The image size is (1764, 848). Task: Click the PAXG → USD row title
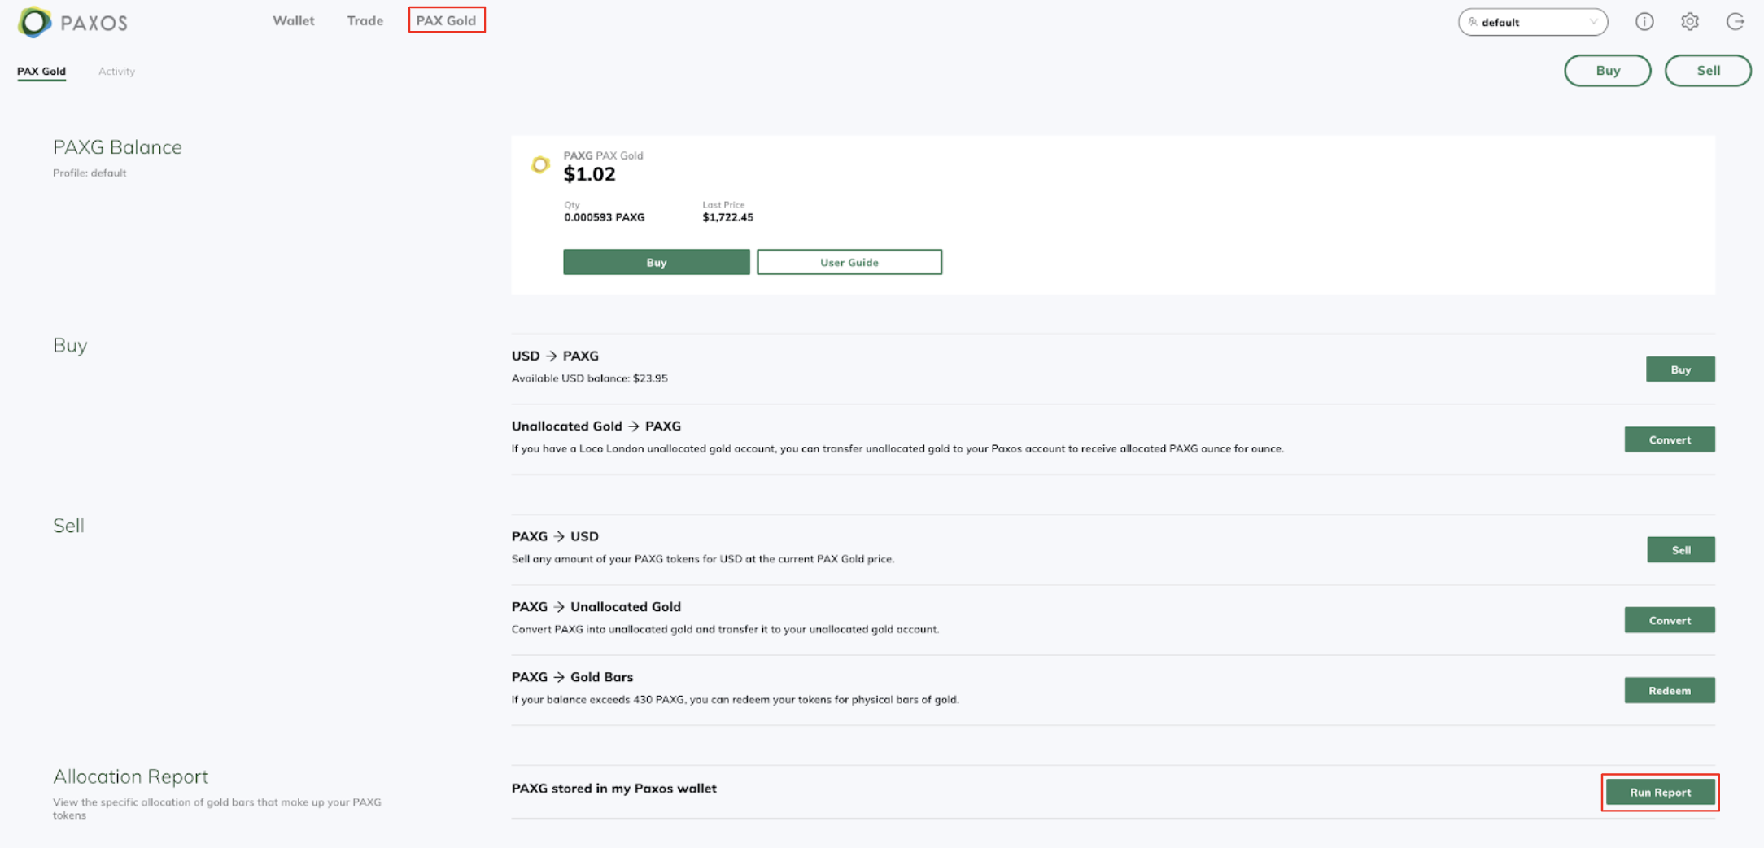(555, 536)
